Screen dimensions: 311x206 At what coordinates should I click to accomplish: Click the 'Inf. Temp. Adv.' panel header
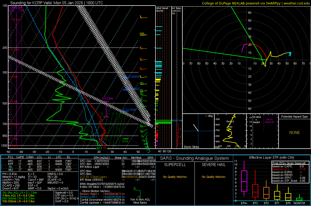pos(177,11)
